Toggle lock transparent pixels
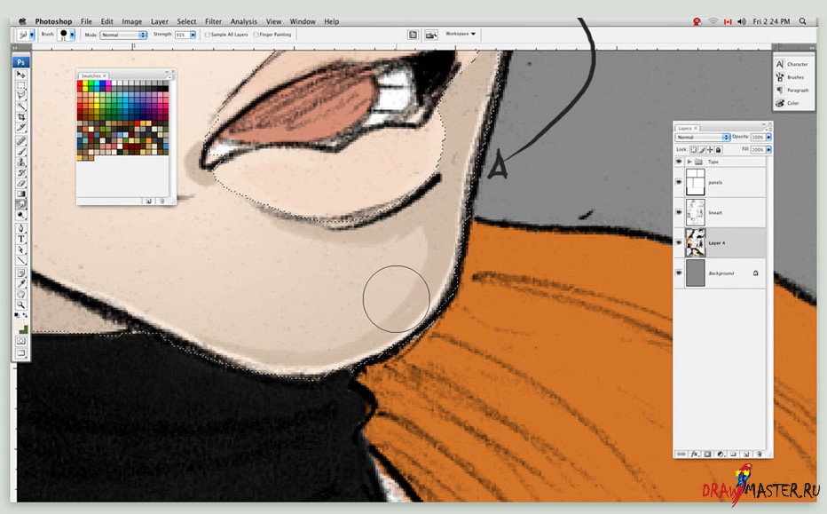 pyautogui.click(x=694, y=150)
